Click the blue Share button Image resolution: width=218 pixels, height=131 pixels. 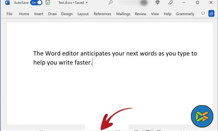(211, 13)
